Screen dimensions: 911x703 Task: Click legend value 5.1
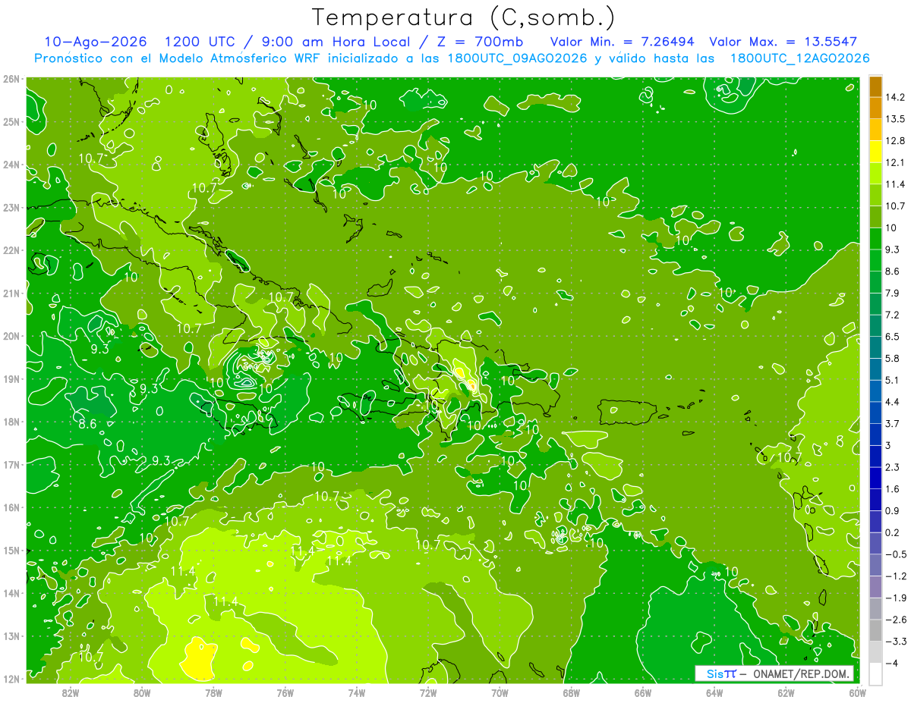[893, 380]
